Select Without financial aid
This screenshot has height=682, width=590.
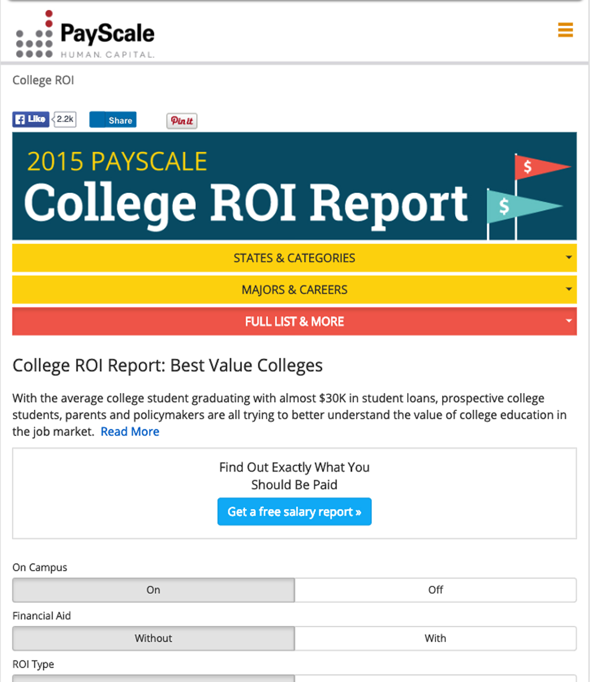coord(153,638)
